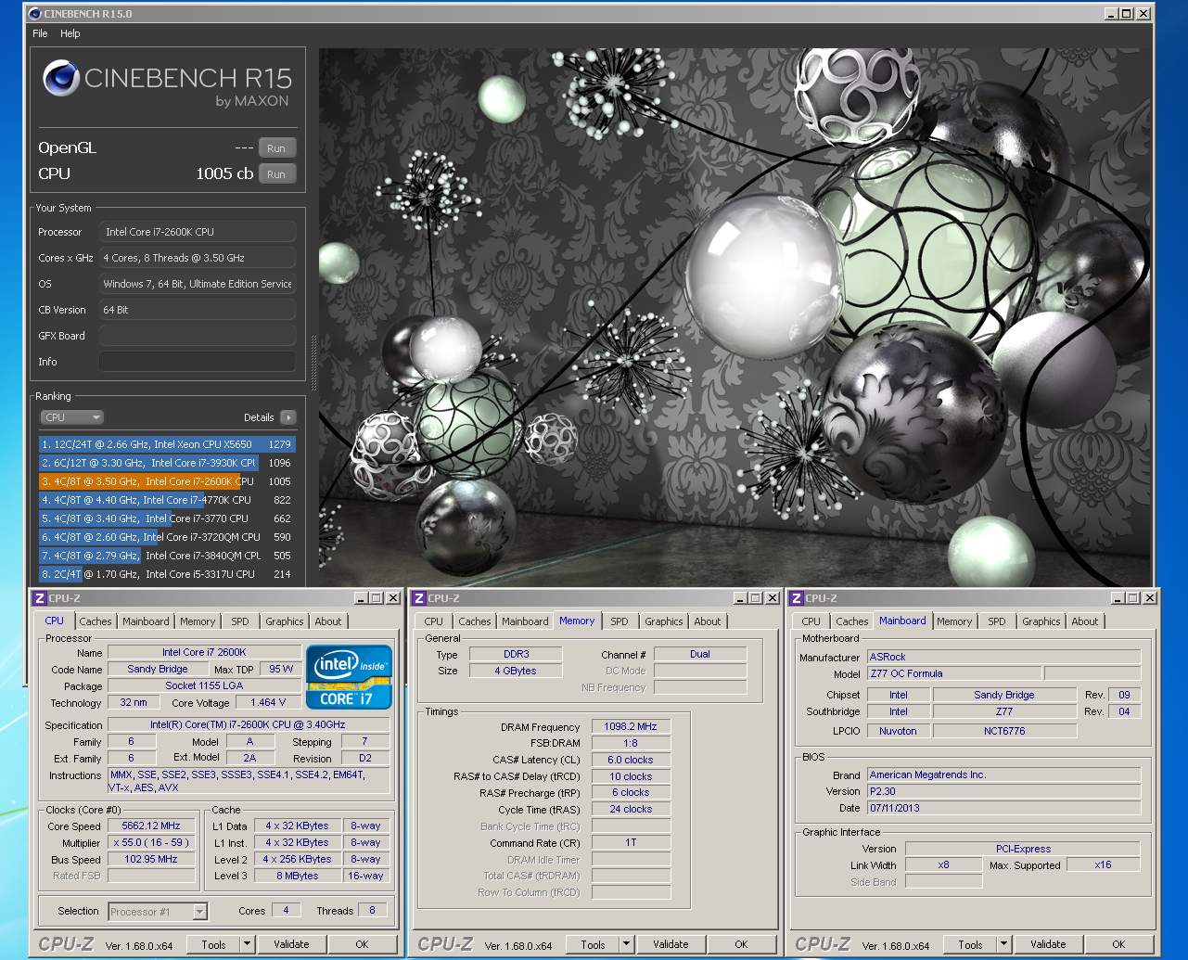The image size is (1188, 960).
Task: Click the DRAM Frequency 1098.2 MHz value
Action: click(631, 727)
